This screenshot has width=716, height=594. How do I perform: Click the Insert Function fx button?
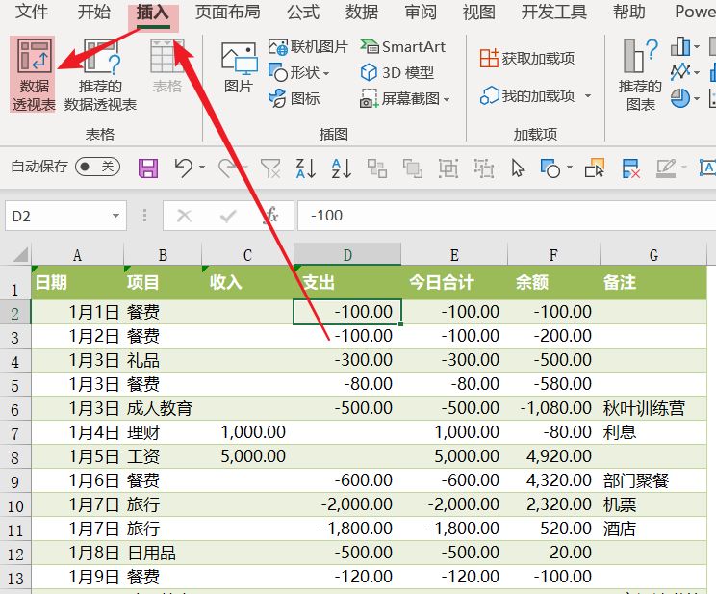tap(271, 216)
